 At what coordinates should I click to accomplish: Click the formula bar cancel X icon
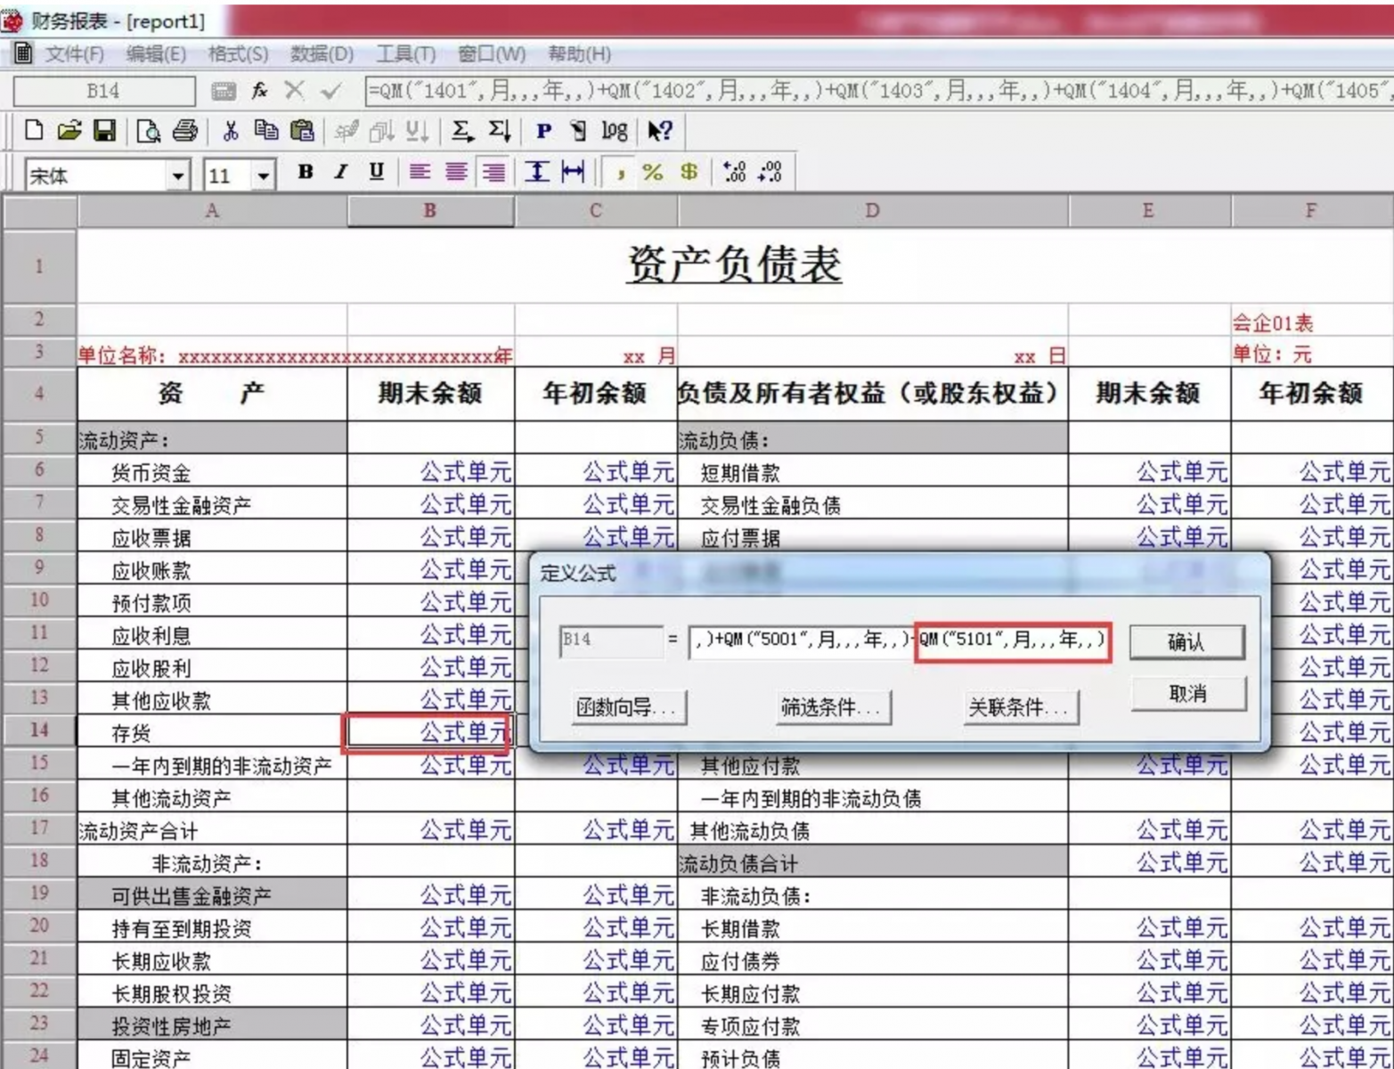294,90
